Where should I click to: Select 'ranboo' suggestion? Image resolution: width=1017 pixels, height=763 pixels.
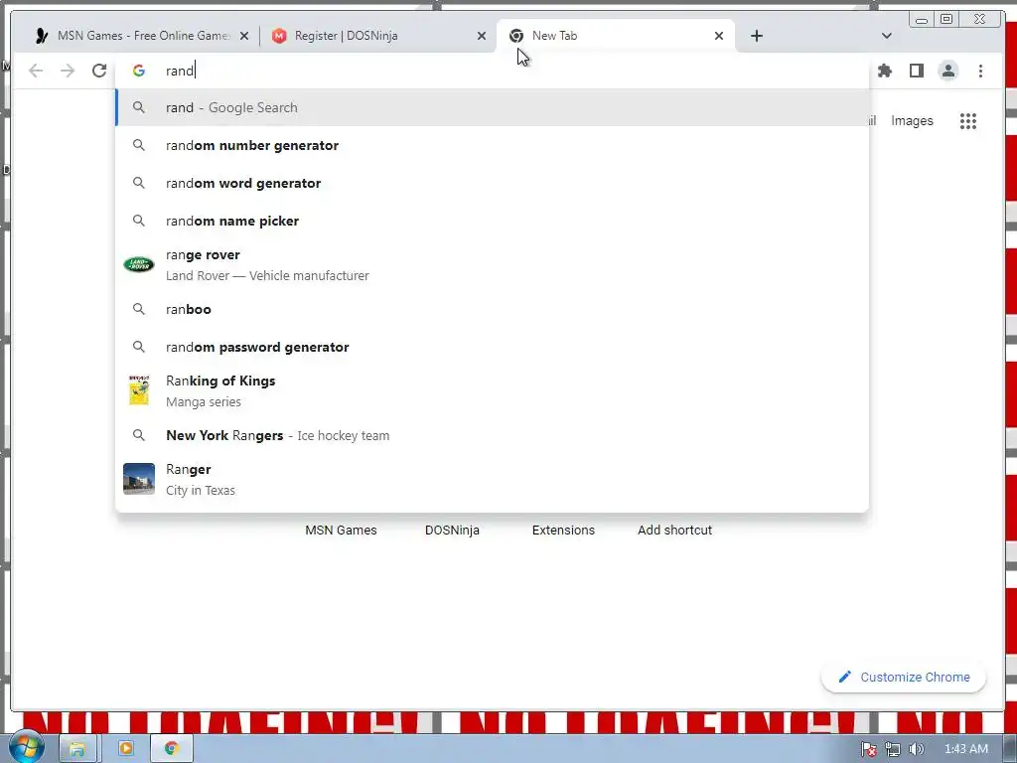(493, 309)
